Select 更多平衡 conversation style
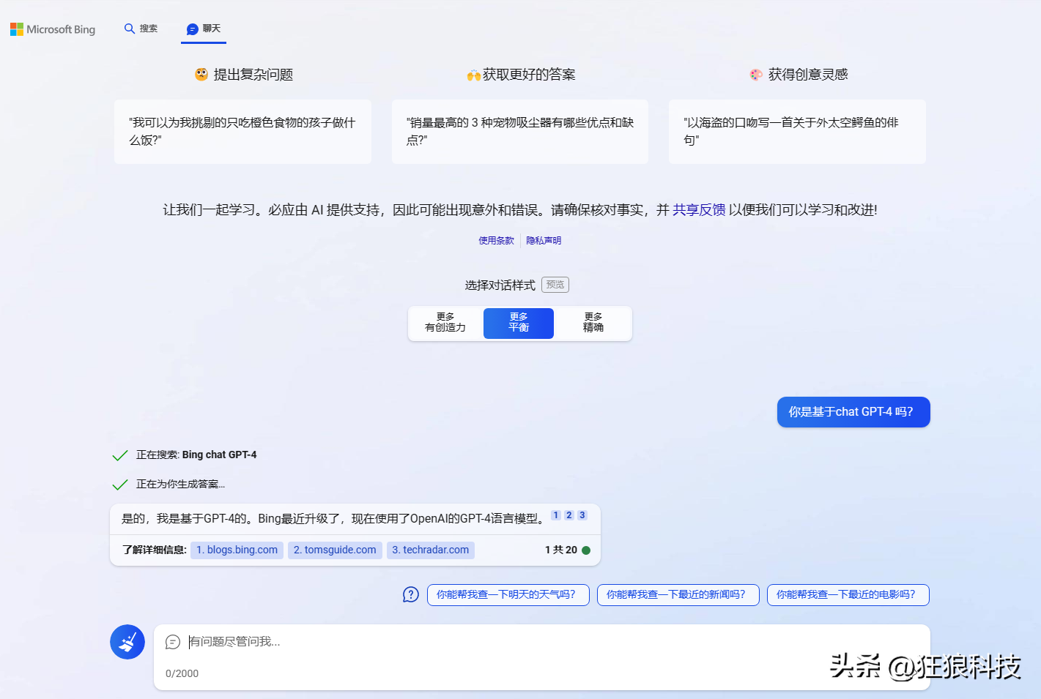The height and width of the screenshot is (699, 1041). click(x=519, y=323)
